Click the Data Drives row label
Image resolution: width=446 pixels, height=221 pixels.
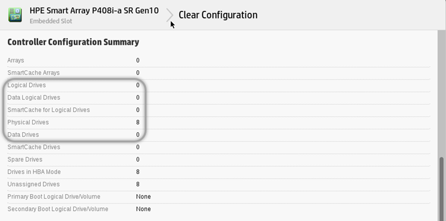23,135
